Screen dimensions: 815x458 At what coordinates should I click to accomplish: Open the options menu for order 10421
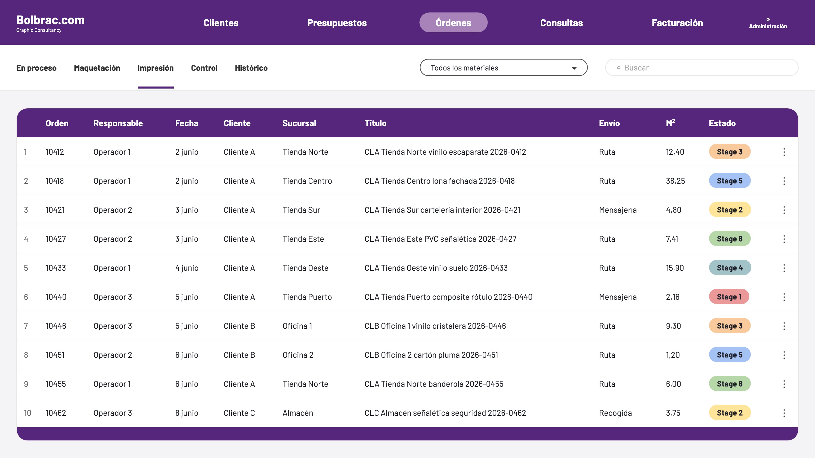pos(784,210)
